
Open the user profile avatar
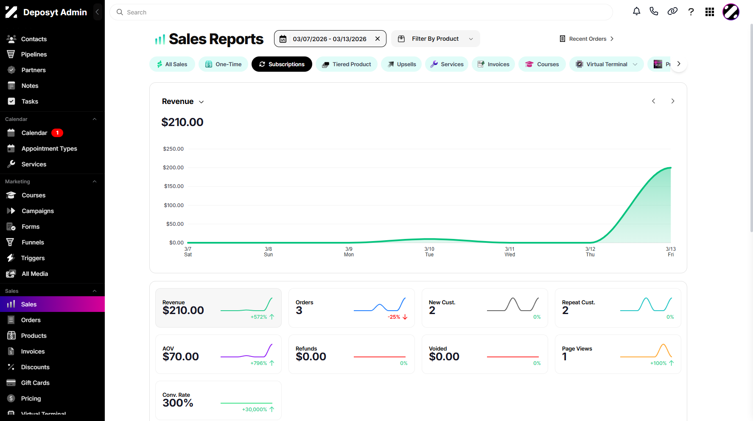point(731,12)
